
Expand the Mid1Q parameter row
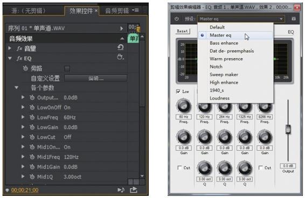pos(23,176)
